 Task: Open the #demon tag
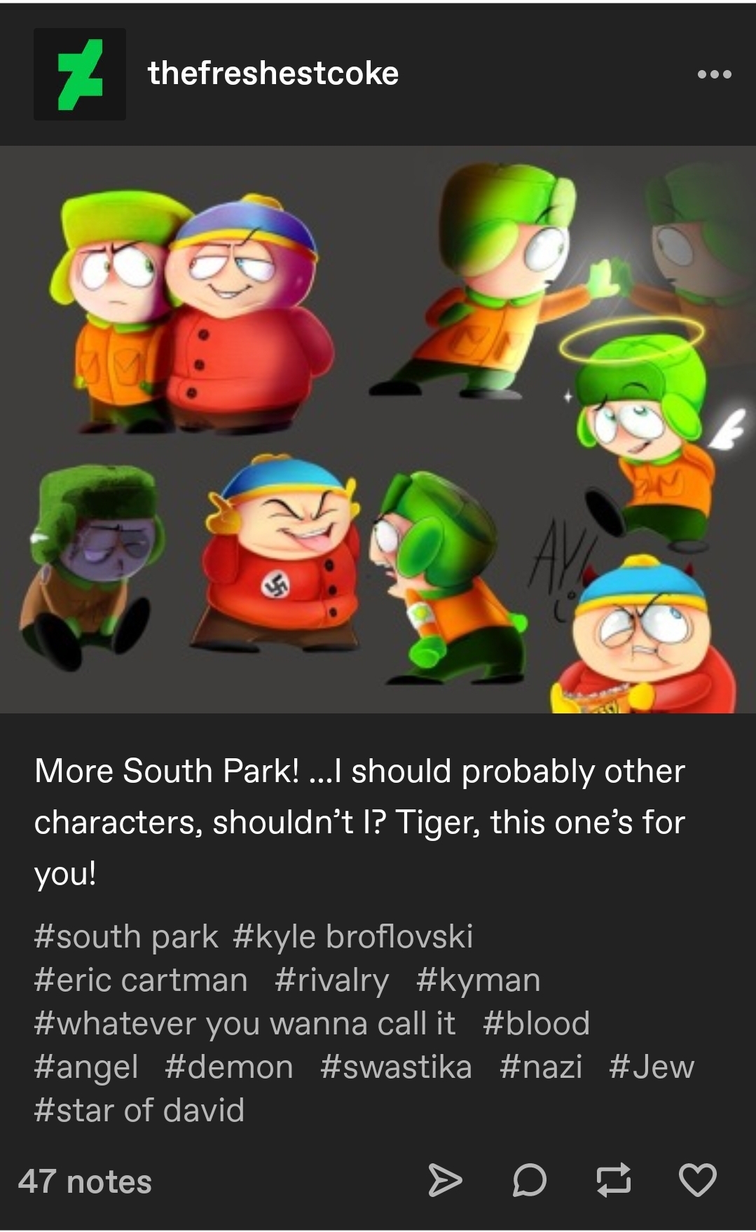pos(229,1067)
